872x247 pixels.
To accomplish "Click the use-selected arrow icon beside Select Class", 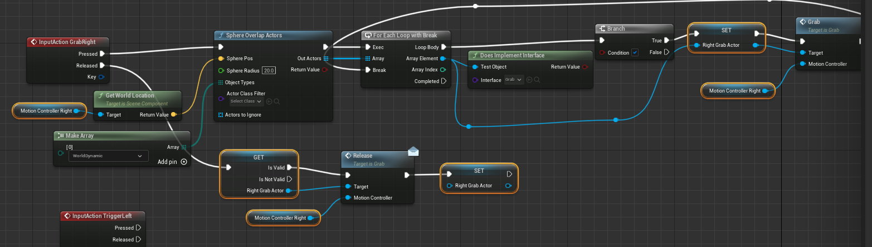I will (269, 101).
